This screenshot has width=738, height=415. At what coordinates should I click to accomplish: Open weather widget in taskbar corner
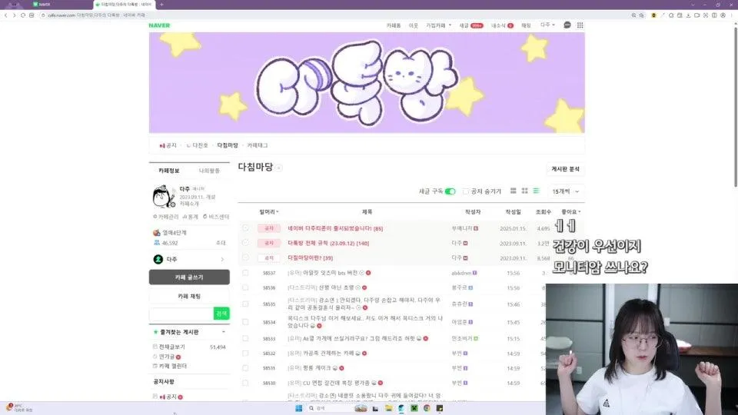point(19,407)
